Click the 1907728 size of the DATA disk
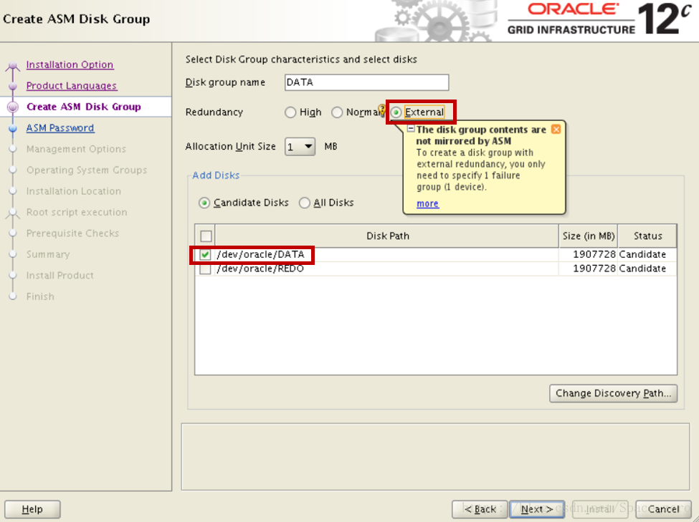This screenshot has height=522, width=699. coord(594,254)
